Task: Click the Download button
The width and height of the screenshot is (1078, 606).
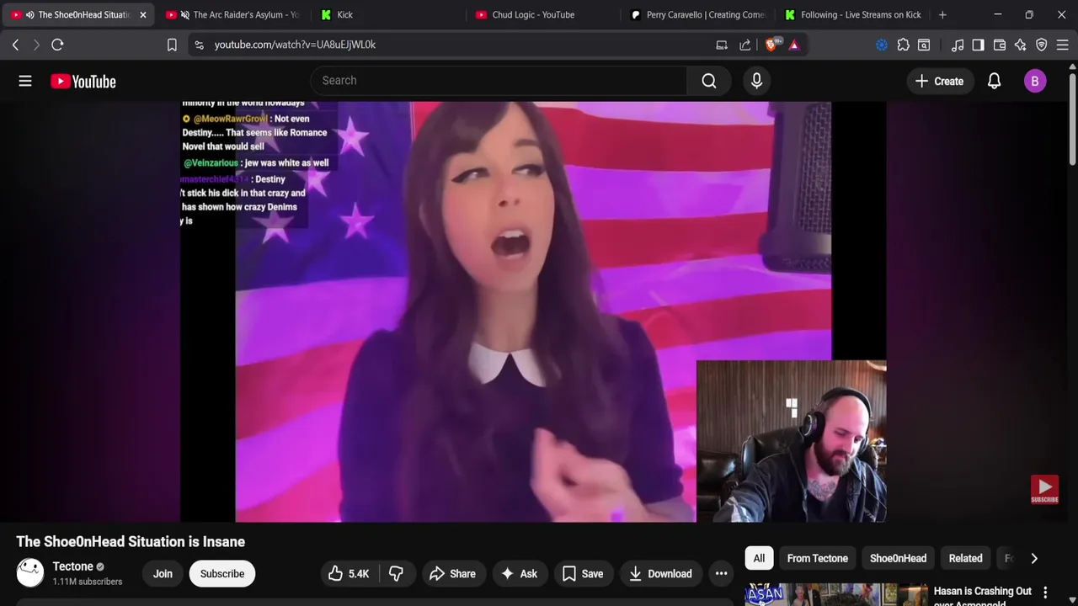Action: point(661,574)
